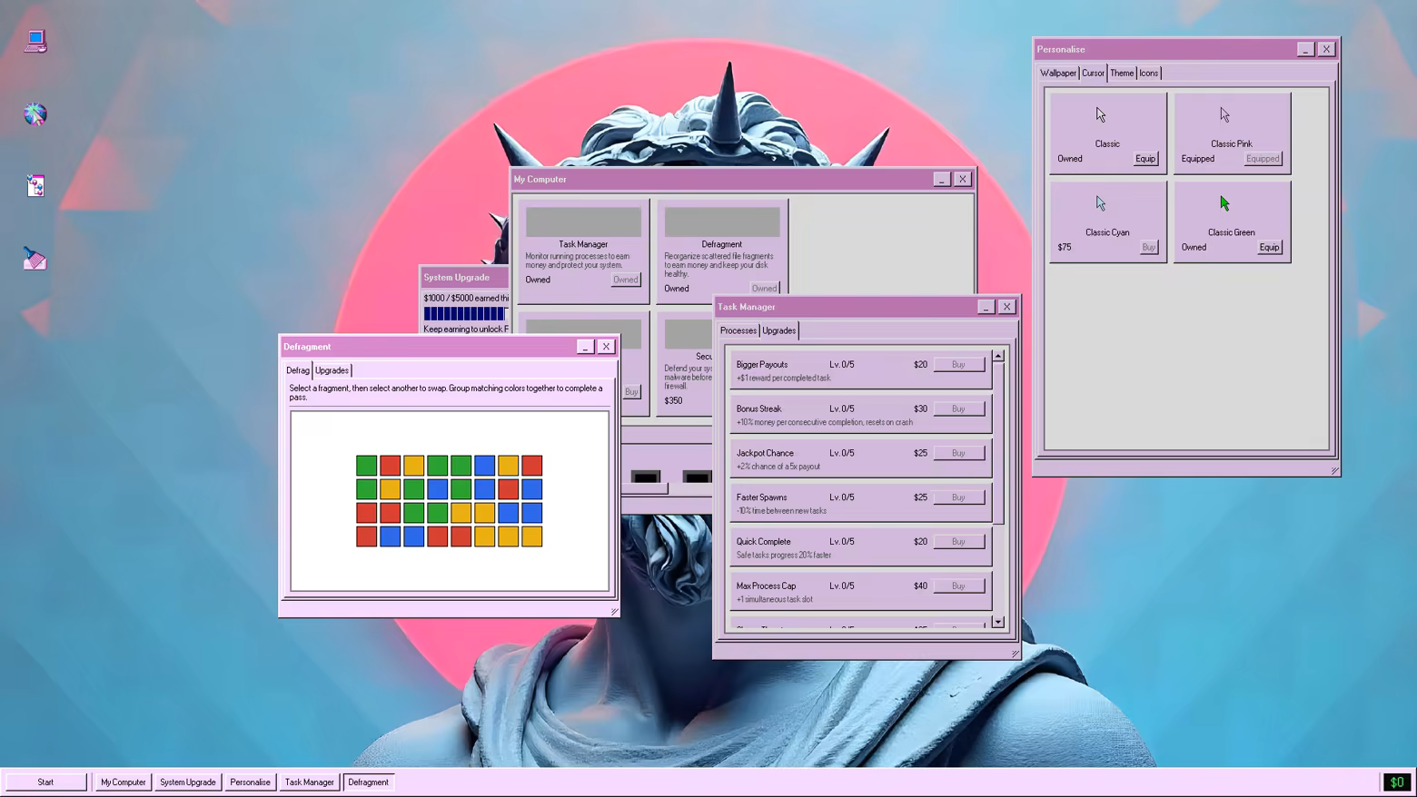Click the Owned button under Task Manager card
This screenshot has height=797, width=1417.
(x=626, y=280)
